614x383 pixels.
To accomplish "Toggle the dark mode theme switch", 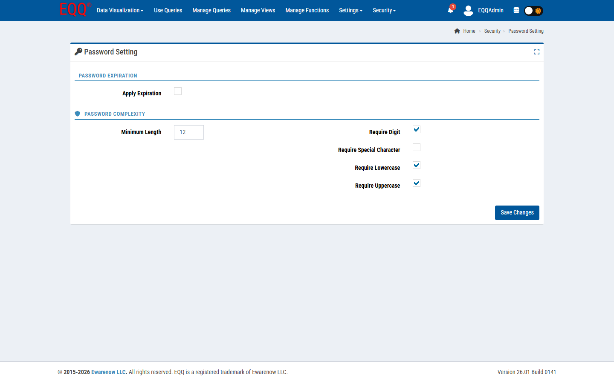I will pyautogui.click(x=533, y=11).
